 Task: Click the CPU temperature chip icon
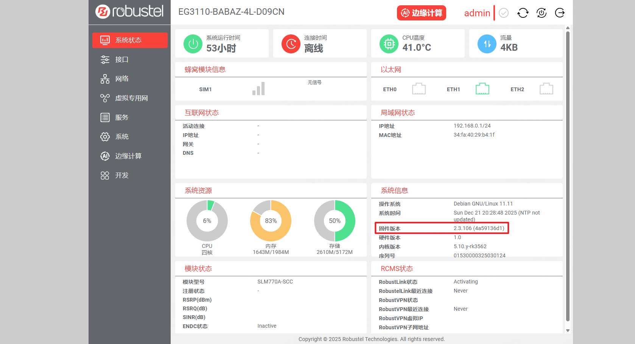[x=389, y=44]
